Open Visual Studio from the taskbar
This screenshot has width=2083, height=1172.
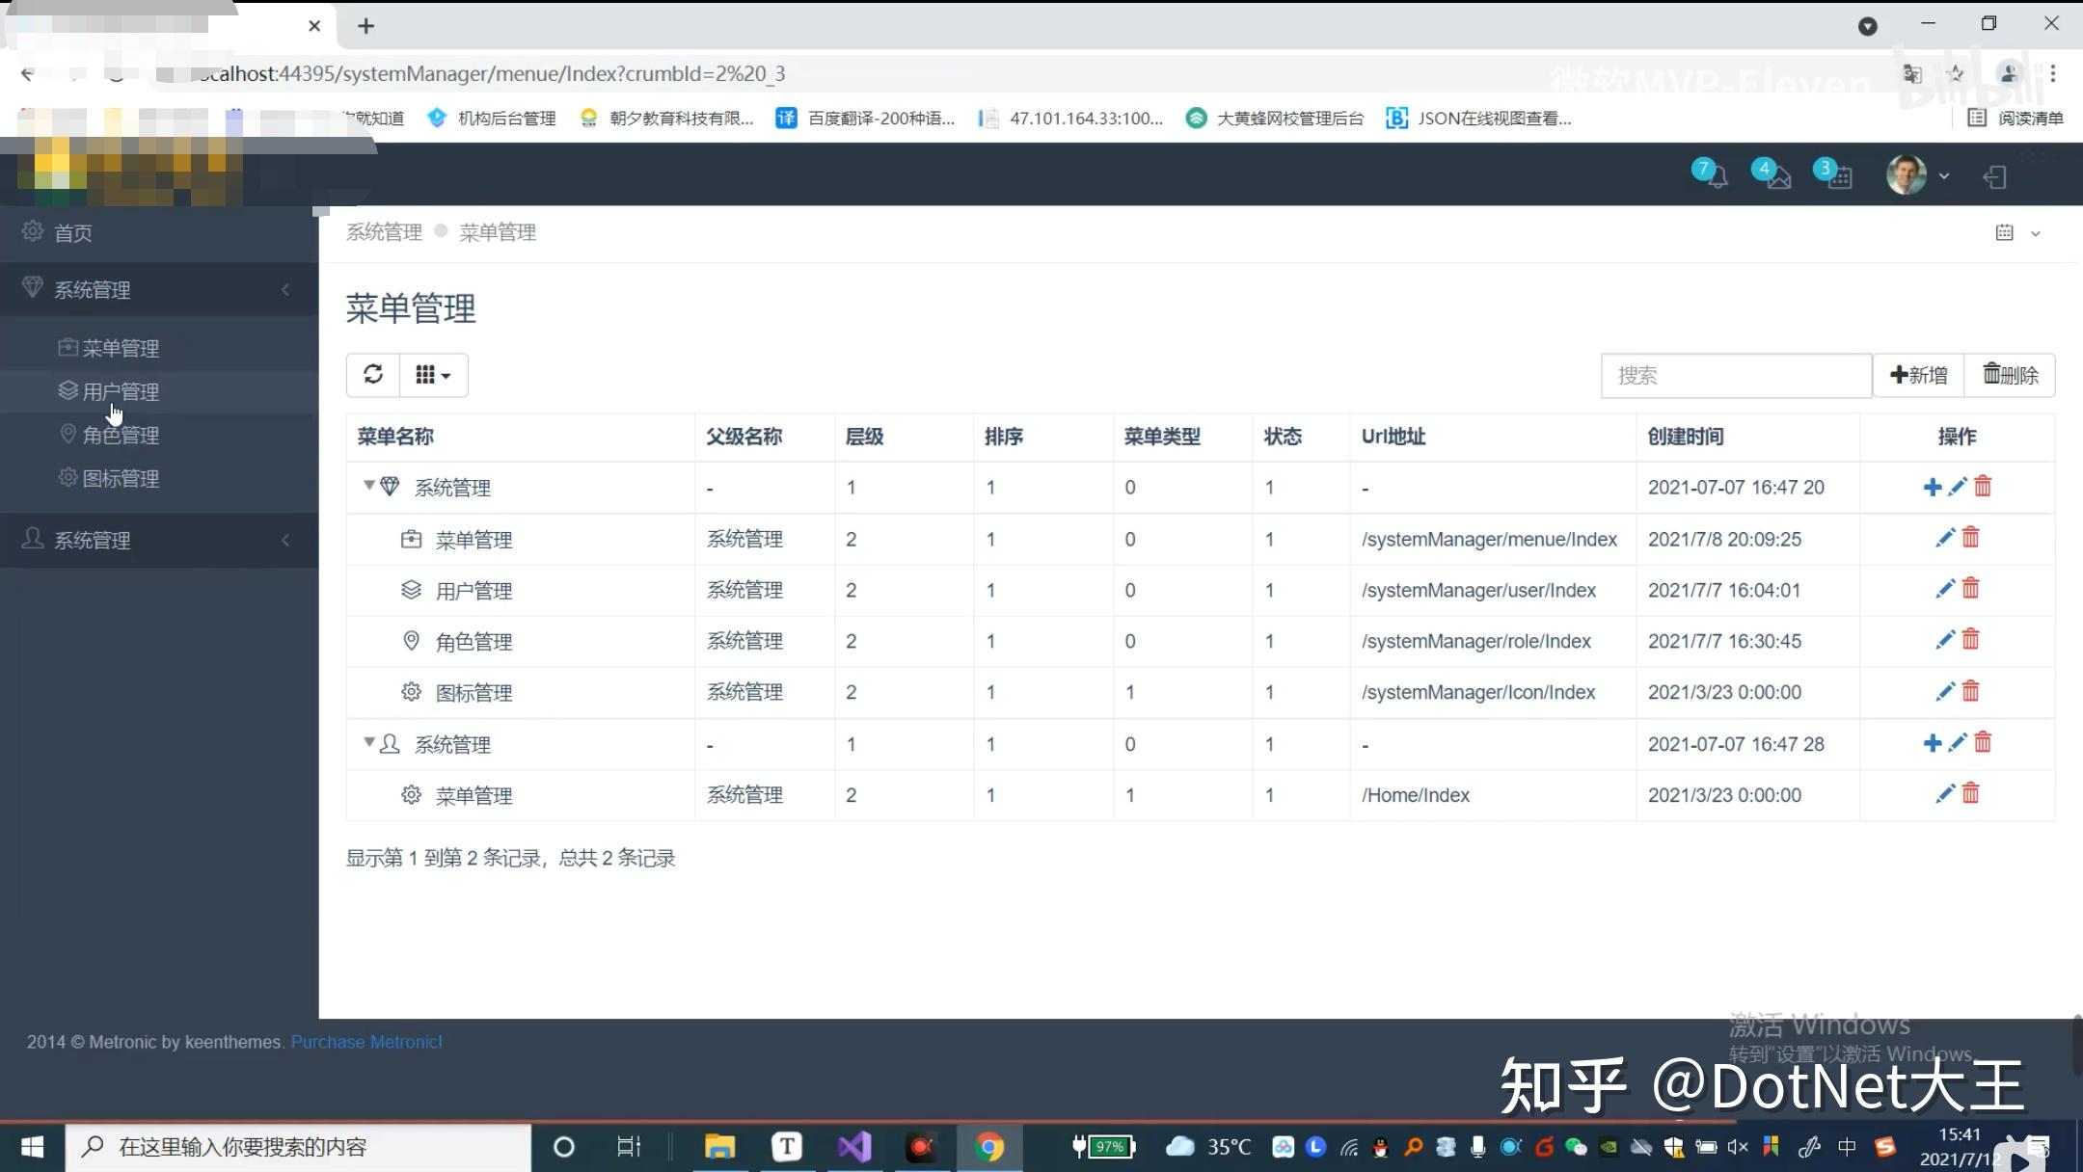click(854, 1147)
